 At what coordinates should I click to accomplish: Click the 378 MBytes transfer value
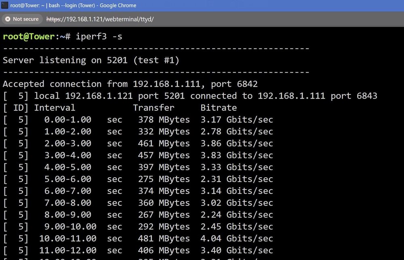pyautogui.click(x=164, y=120)
